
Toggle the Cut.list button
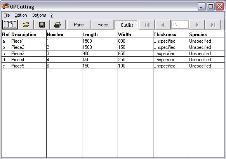127,25
